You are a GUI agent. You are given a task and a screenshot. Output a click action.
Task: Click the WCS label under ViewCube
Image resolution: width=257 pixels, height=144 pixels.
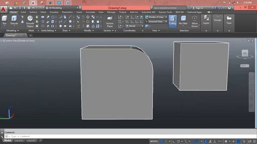pos(245,66)
